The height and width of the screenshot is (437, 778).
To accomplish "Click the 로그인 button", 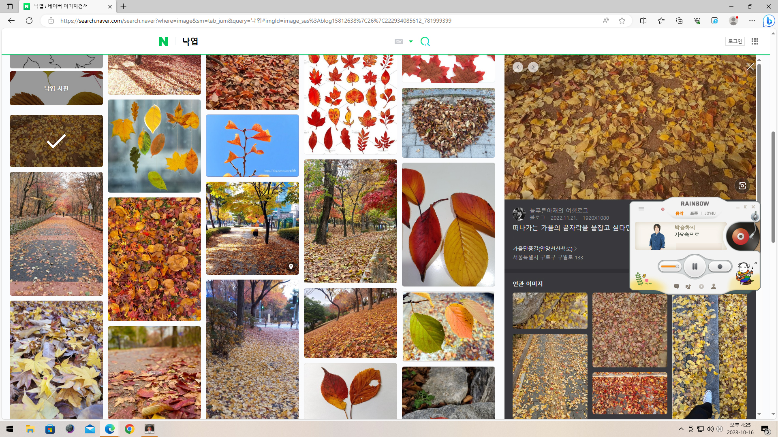I will pos(735,41).
